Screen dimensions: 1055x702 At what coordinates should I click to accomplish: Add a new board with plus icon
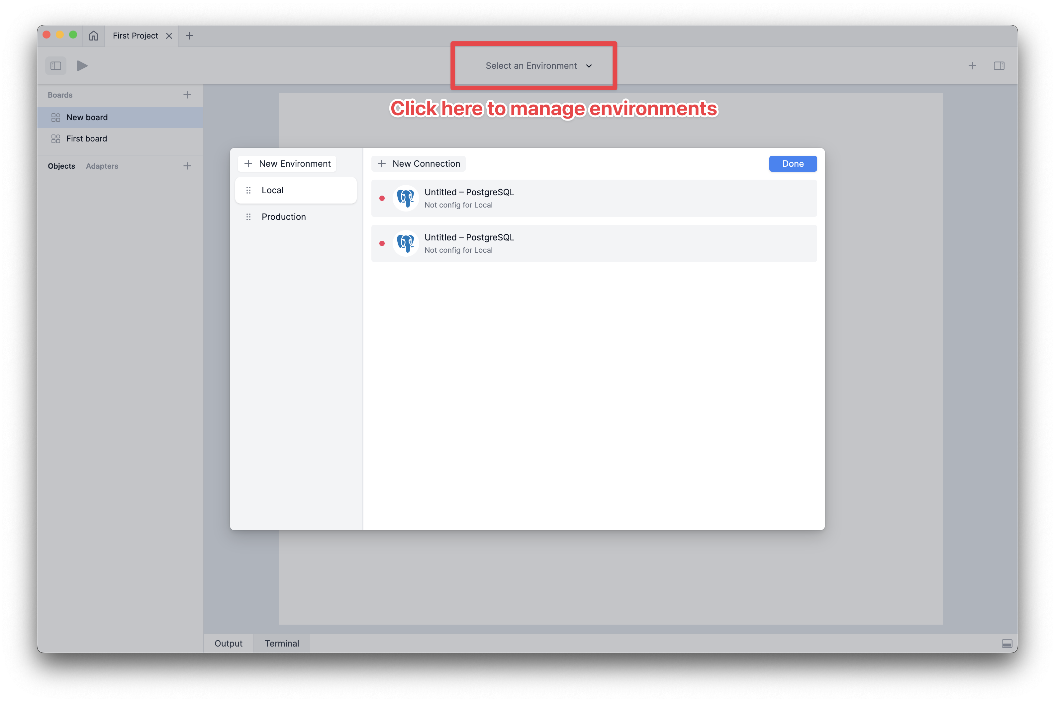pyautogui.click(x=187, y=95)
